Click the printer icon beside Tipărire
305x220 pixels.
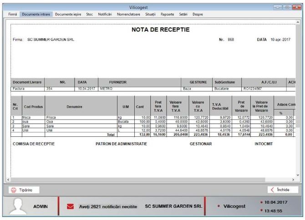(x=14, y=190)
